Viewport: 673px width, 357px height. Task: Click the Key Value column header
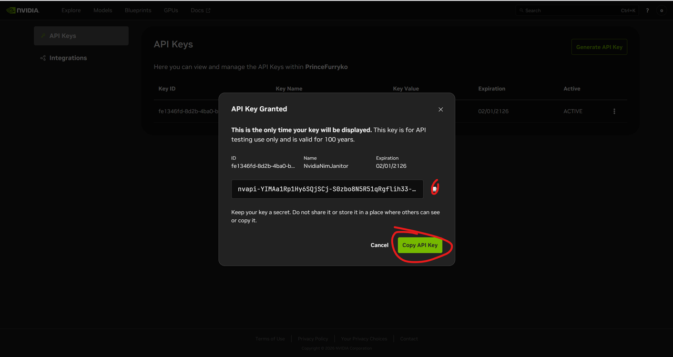point(406,89)
